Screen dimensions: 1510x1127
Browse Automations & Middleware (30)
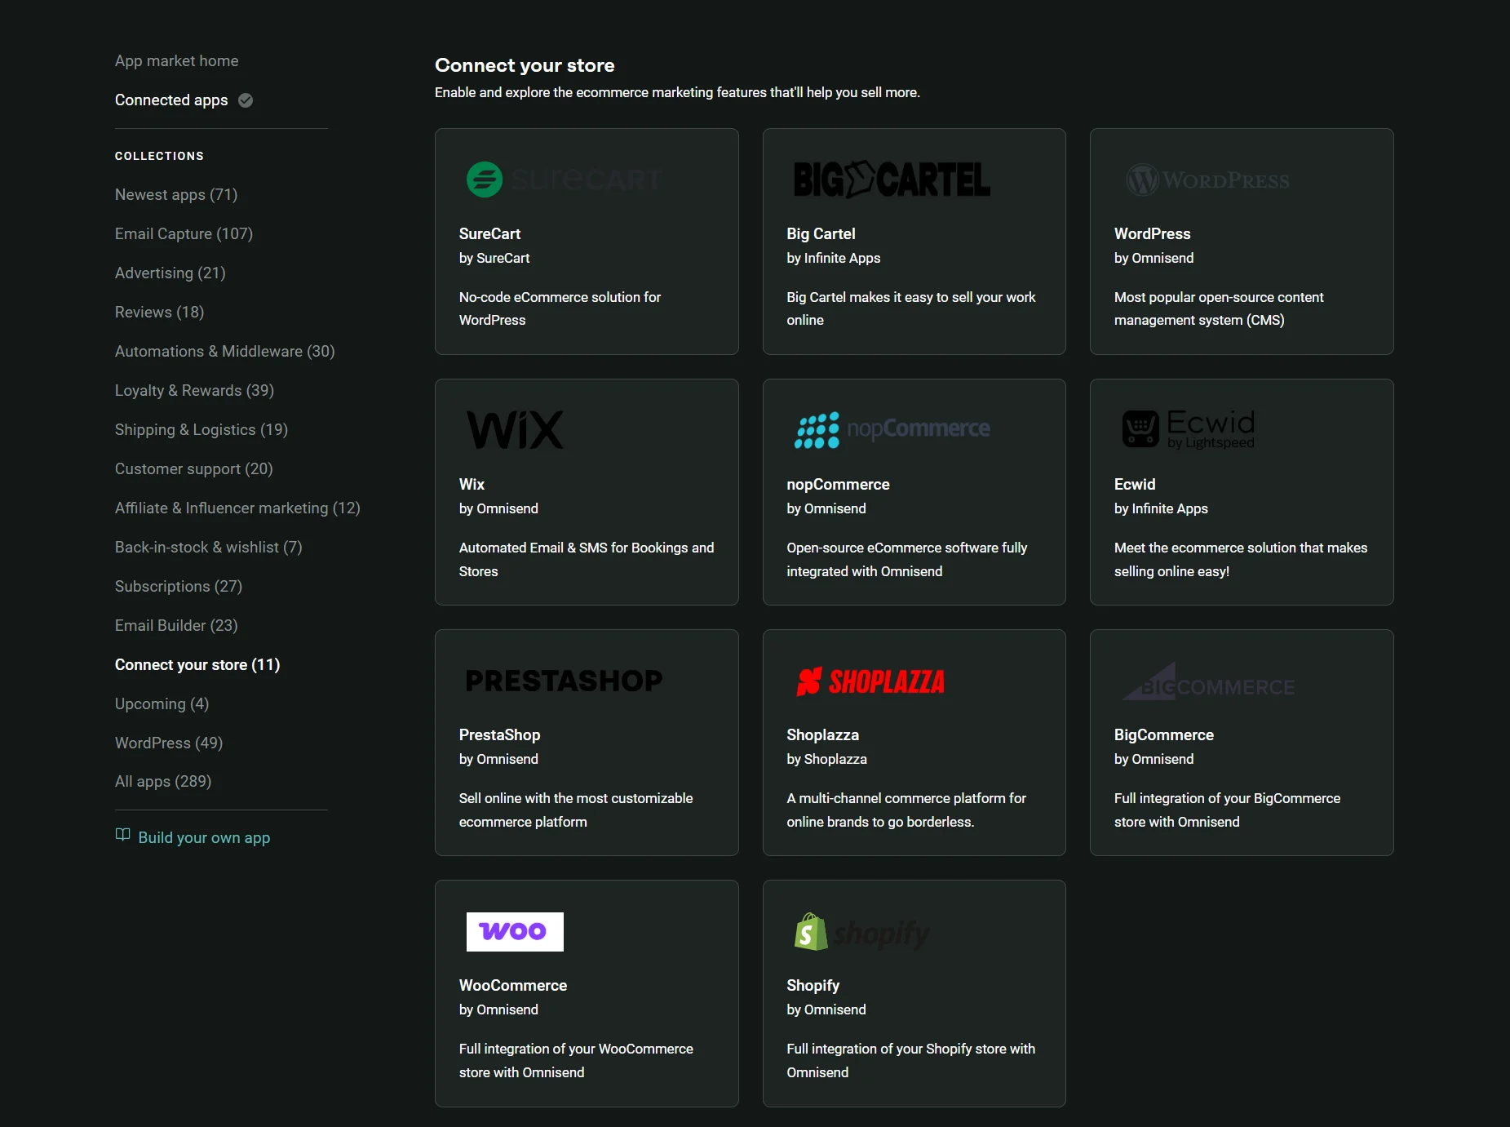tap(225, 352)
